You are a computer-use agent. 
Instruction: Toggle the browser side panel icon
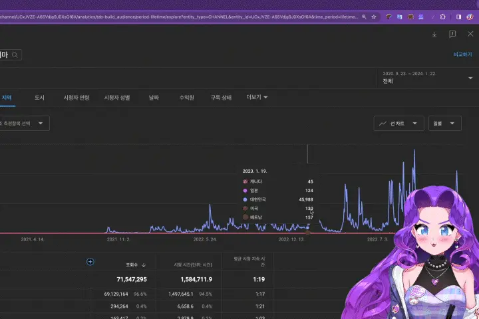point(458,17)
